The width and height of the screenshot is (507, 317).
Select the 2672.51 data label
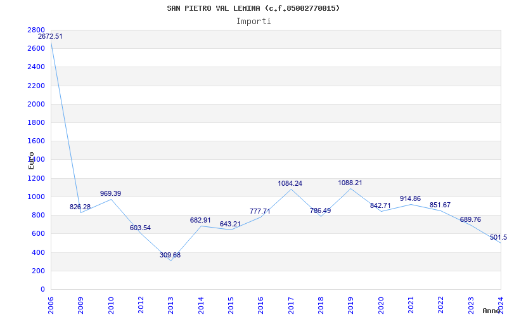[50, 37]
